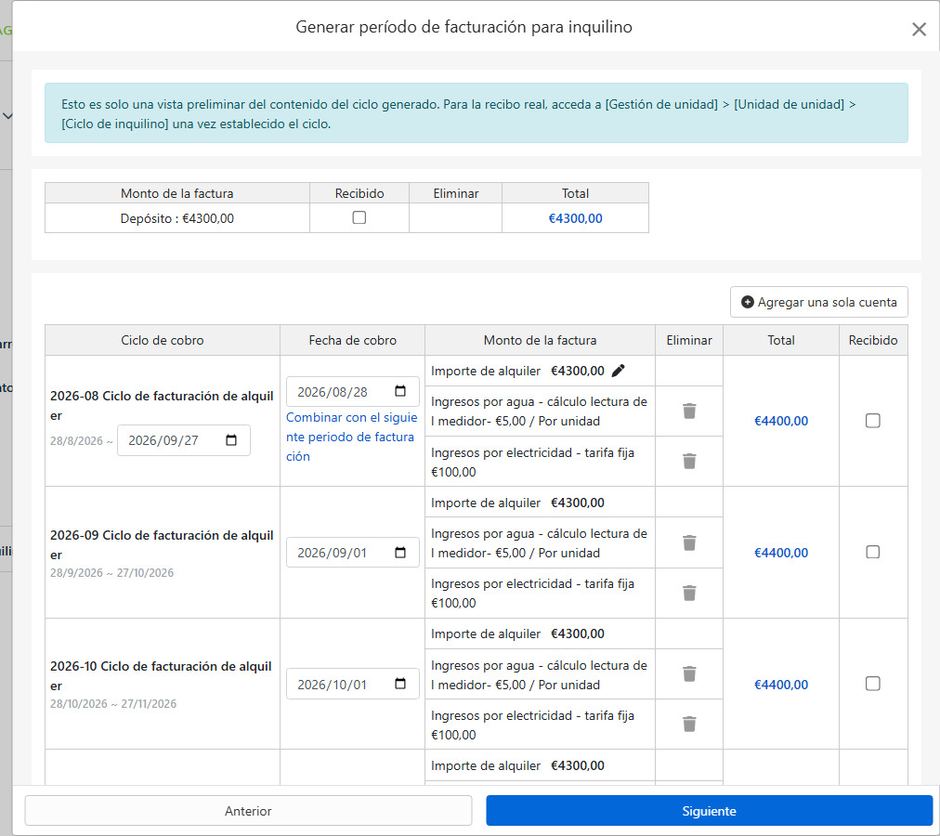Viewport: 940px width, 836px height.
Task: Click Importe de alquiler in 2026-09 cycle
Action: [486, 503]
